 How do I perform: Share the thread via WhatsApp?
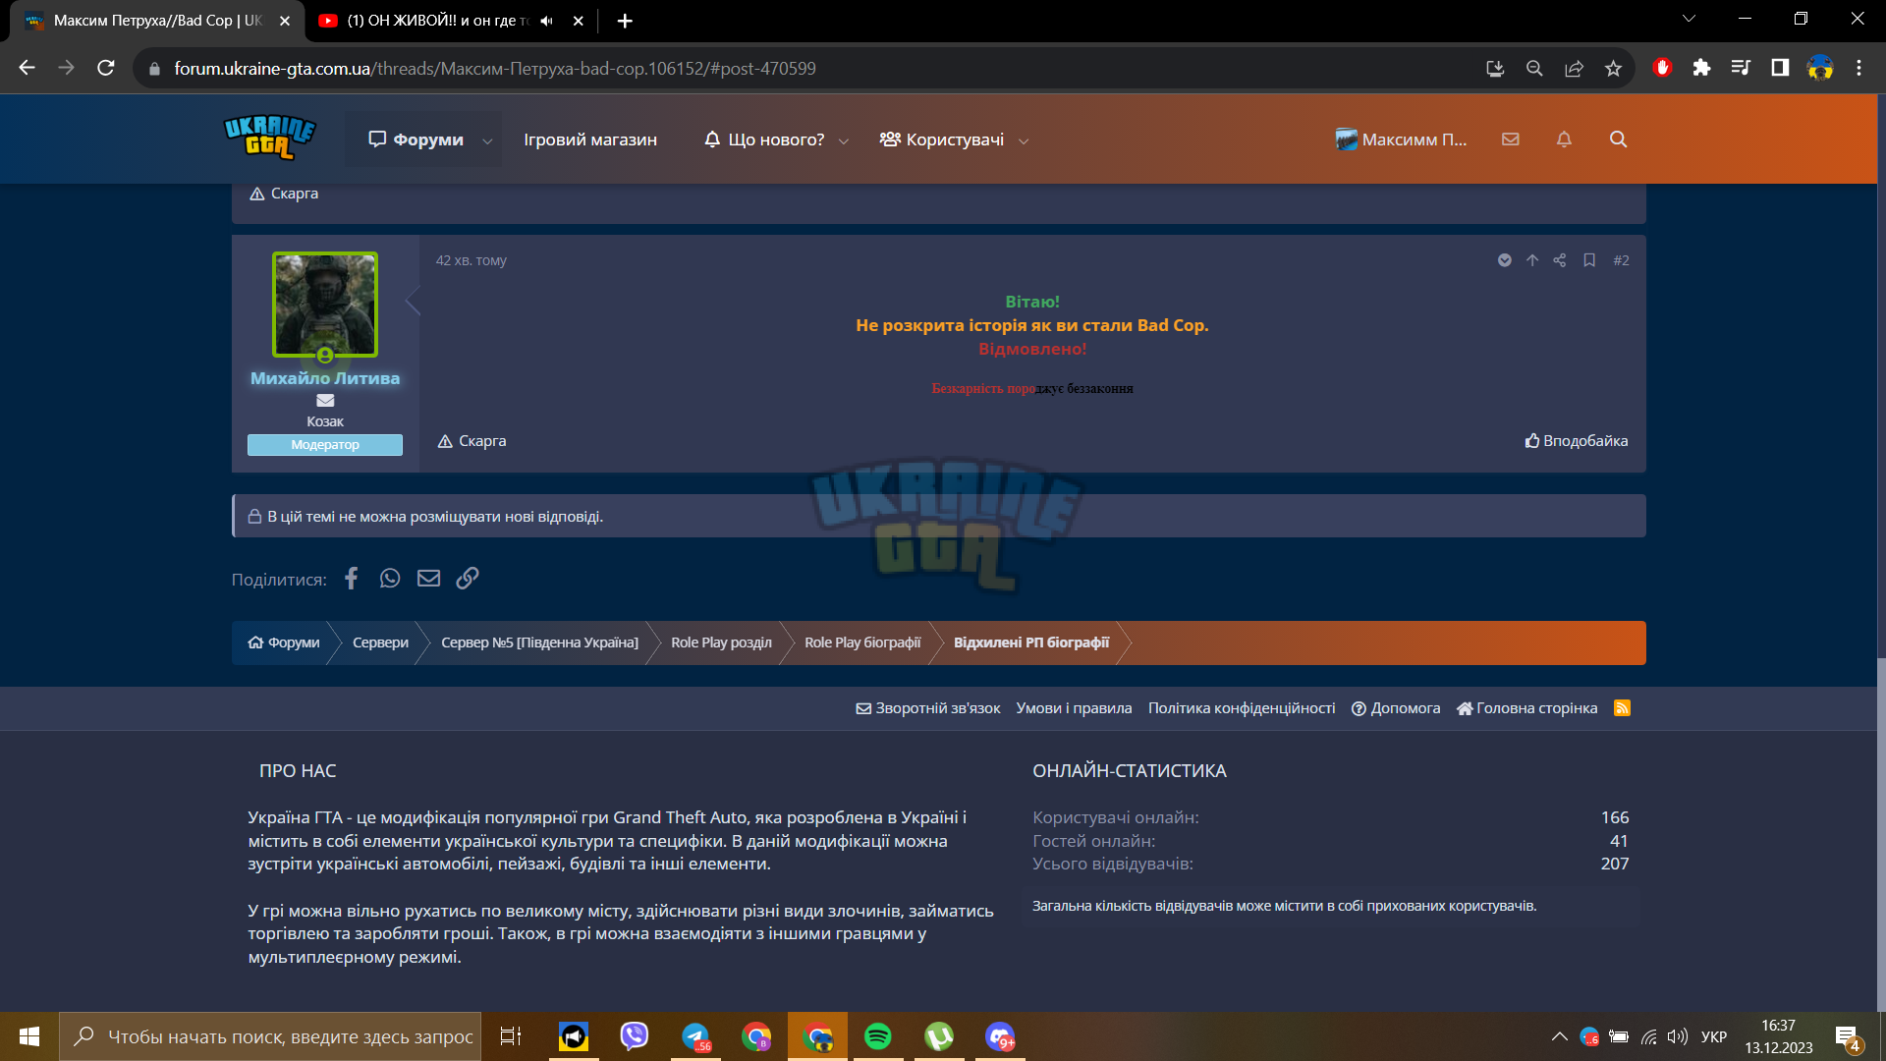coord(390,579)
